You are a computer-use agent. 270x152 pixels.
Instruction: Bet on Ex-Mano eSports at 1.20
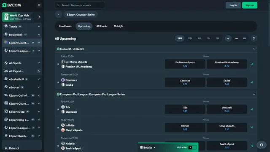[185, 64]
